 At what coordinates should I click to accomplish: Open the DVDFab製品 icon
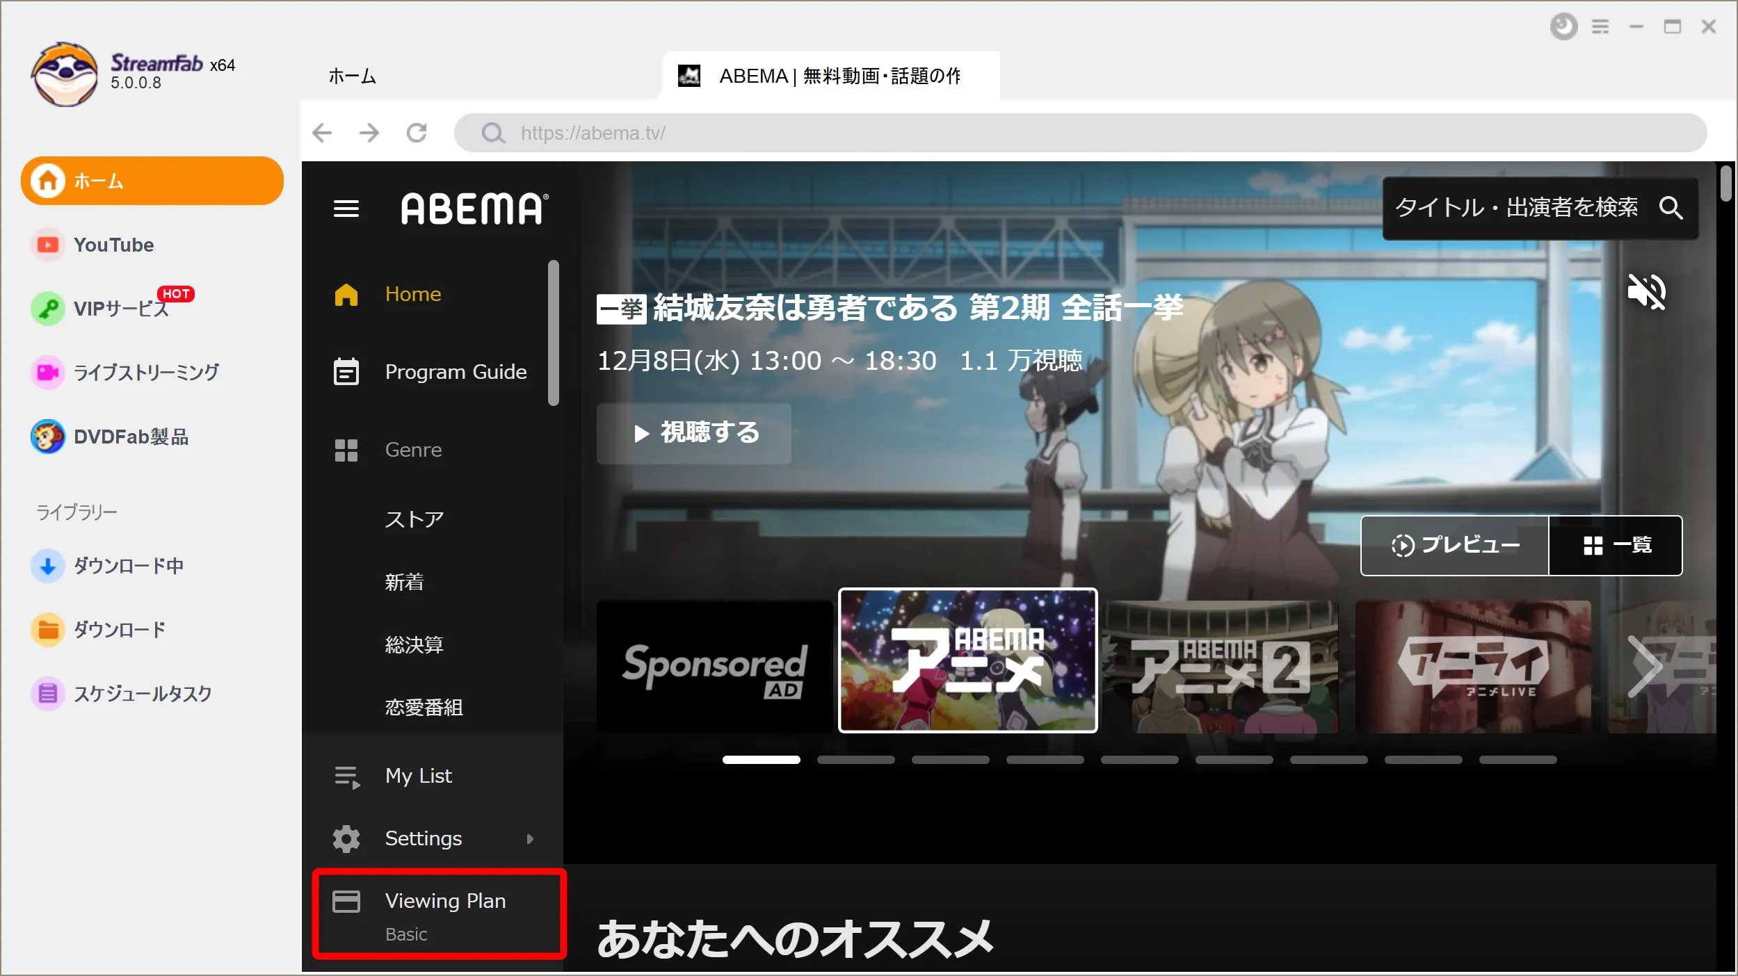point(47,437)
